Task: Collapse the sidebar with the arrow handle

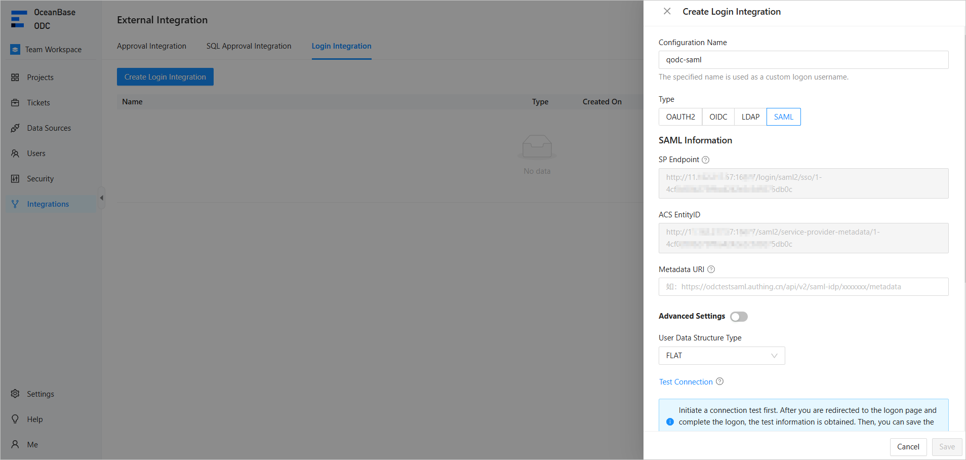Action: click(102, 198)
